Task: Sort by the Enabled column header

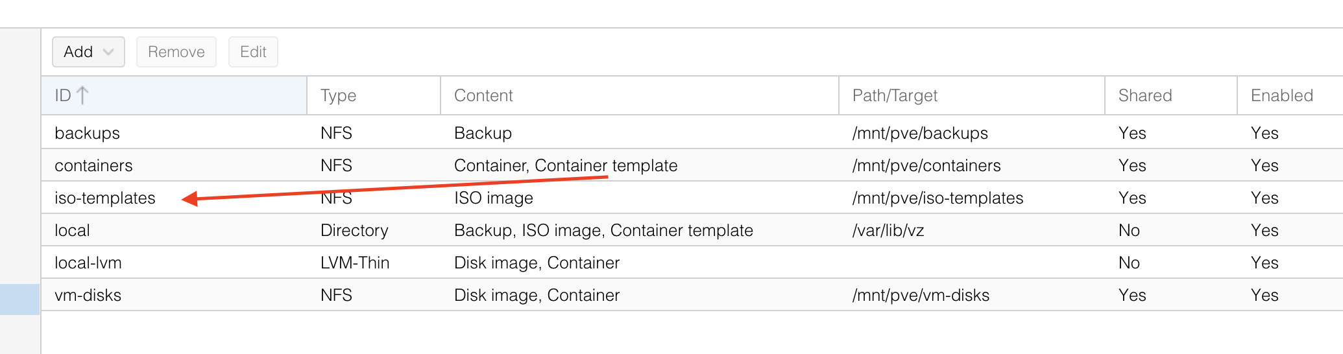Action: coord(1281,96)
